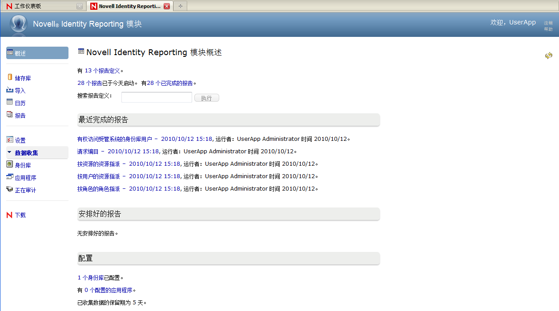Close the Novell Identity Reporting tab
Screen dimensions: 559x311
[167, 6]
